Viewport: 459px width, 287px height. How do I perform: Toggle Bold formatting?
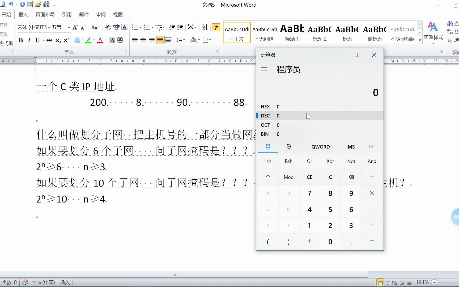21,40
